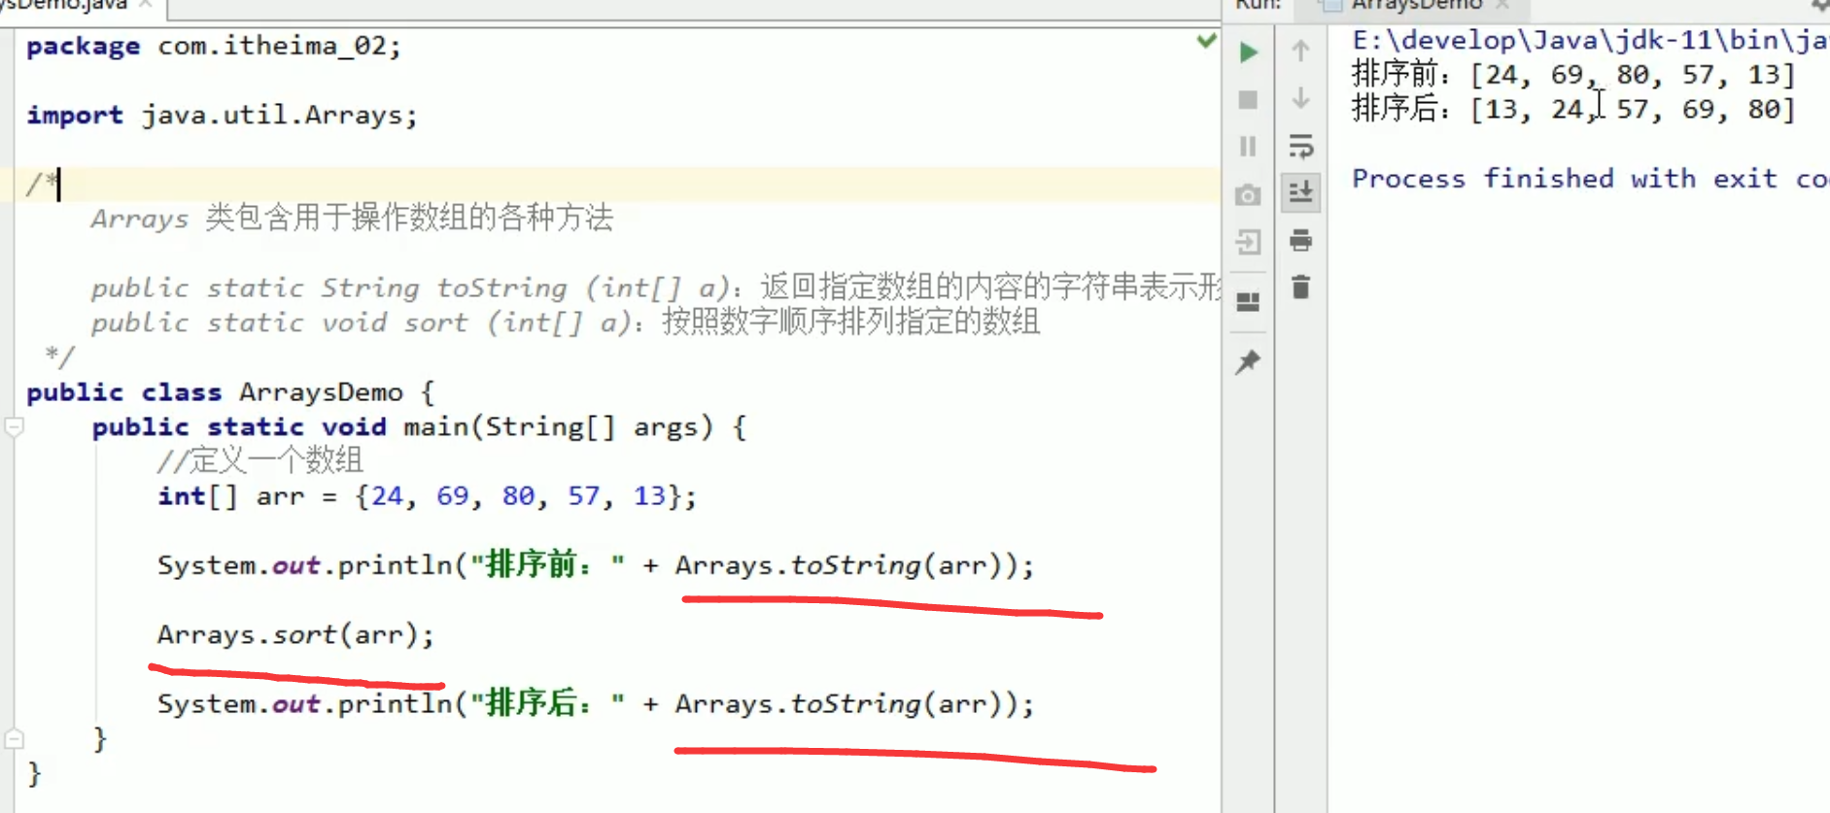The image size is (1830, 813).
Task: Click the sort (int[] a) comment line
Action: pyautogui.click(x=566, y=322)
